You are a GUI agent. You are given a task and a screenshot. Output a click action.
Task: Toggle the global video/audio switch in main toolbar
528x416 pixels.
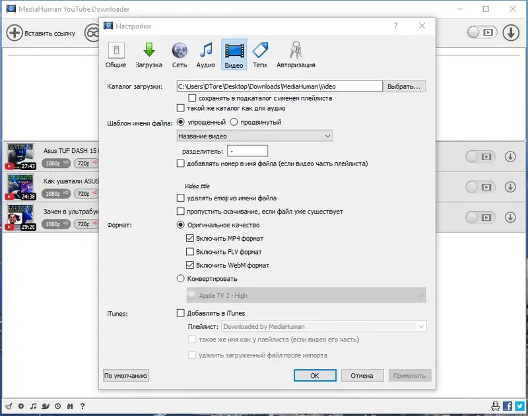pyautogui.click(x=482, y=32)
